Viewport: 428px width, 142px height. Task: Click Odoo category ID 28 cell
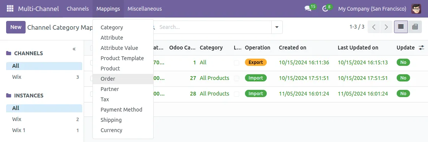193,94
